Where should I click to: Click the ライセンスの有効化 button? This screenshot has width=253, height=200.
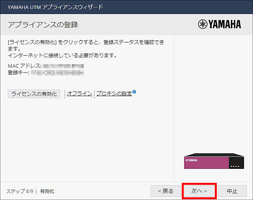[x=34, y=94]
